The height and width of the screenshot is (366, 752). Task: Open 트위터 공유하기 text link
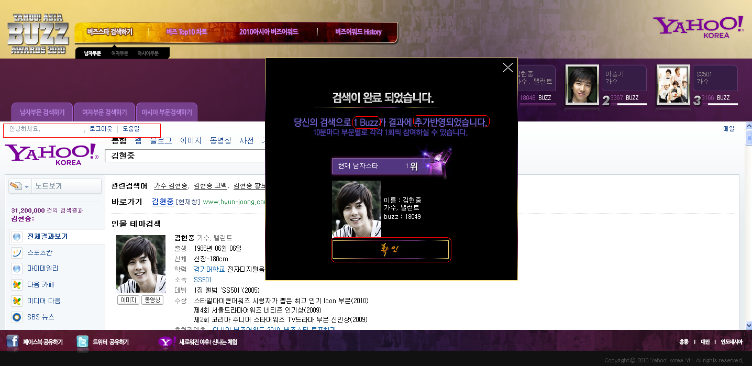click(110, 342)
